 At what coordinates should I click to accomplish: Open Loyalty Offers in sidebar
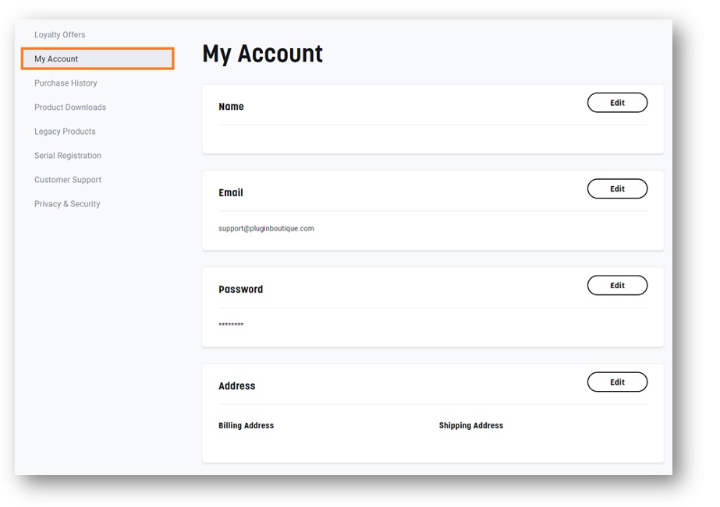pyautogui.click(x=60, y=35)
